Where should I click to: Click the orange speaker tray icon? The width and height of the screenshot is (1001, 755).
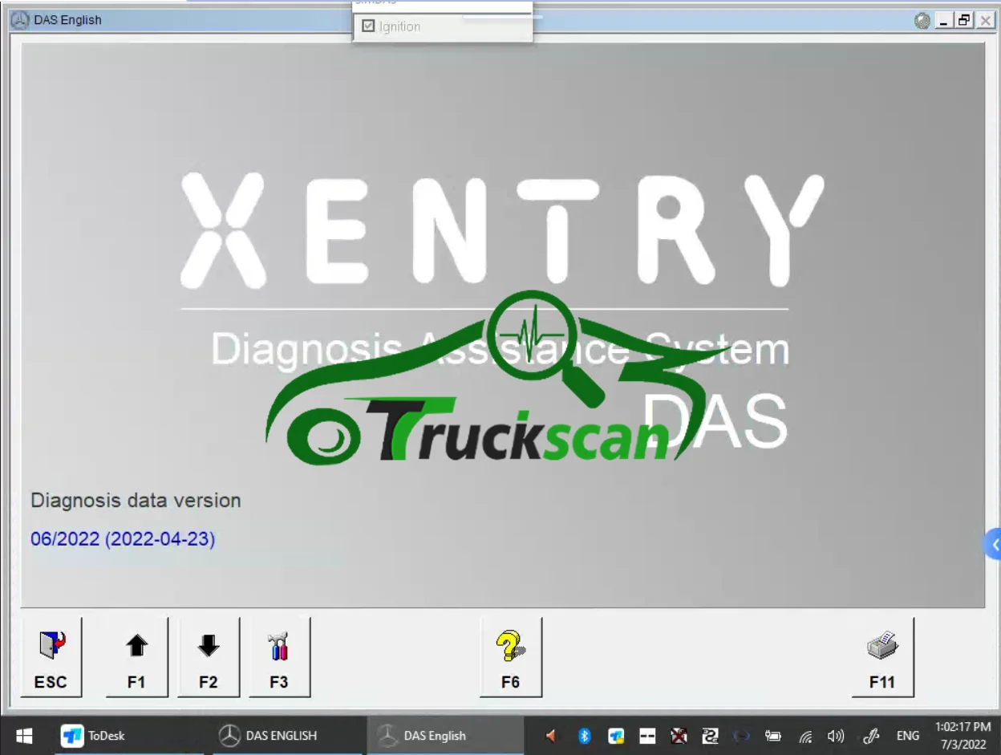551,736
